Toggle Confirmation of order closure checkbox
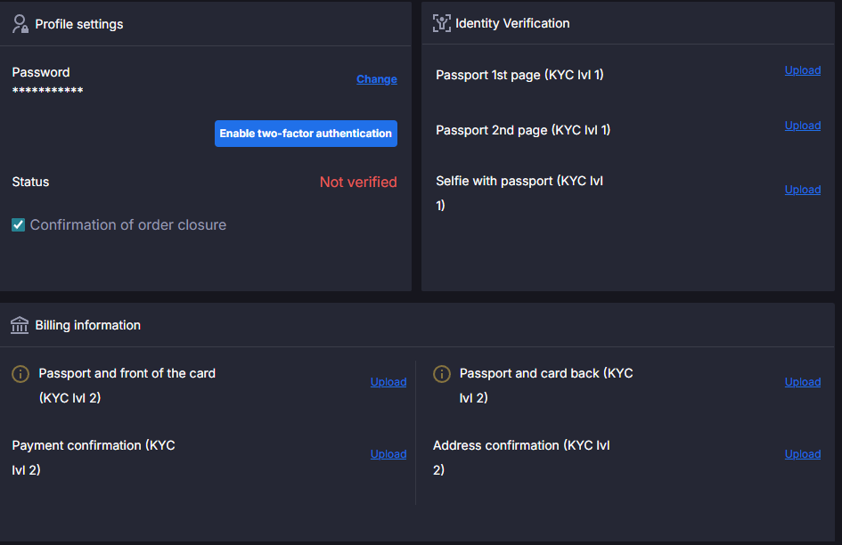 [18, 225]
